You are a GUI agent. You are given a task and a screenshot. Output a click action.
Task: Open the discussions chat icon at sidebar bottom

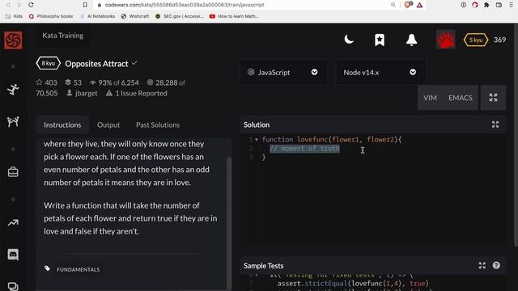(x=13, y=285)
